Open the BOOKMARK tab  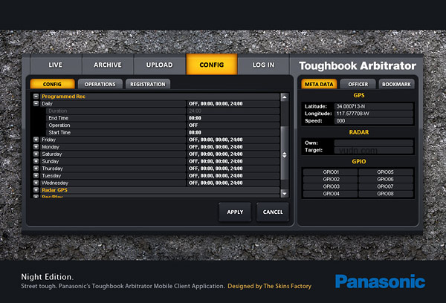(x=396, y=84)
